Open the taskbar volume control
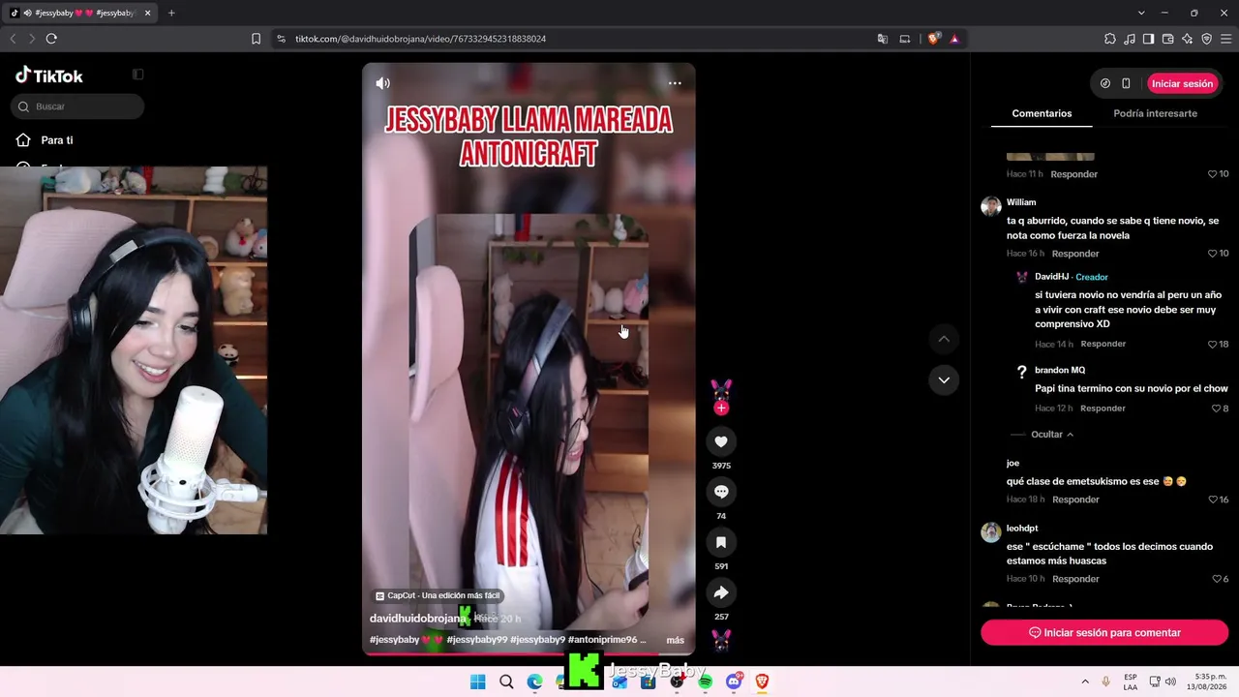 (1170, 682)
